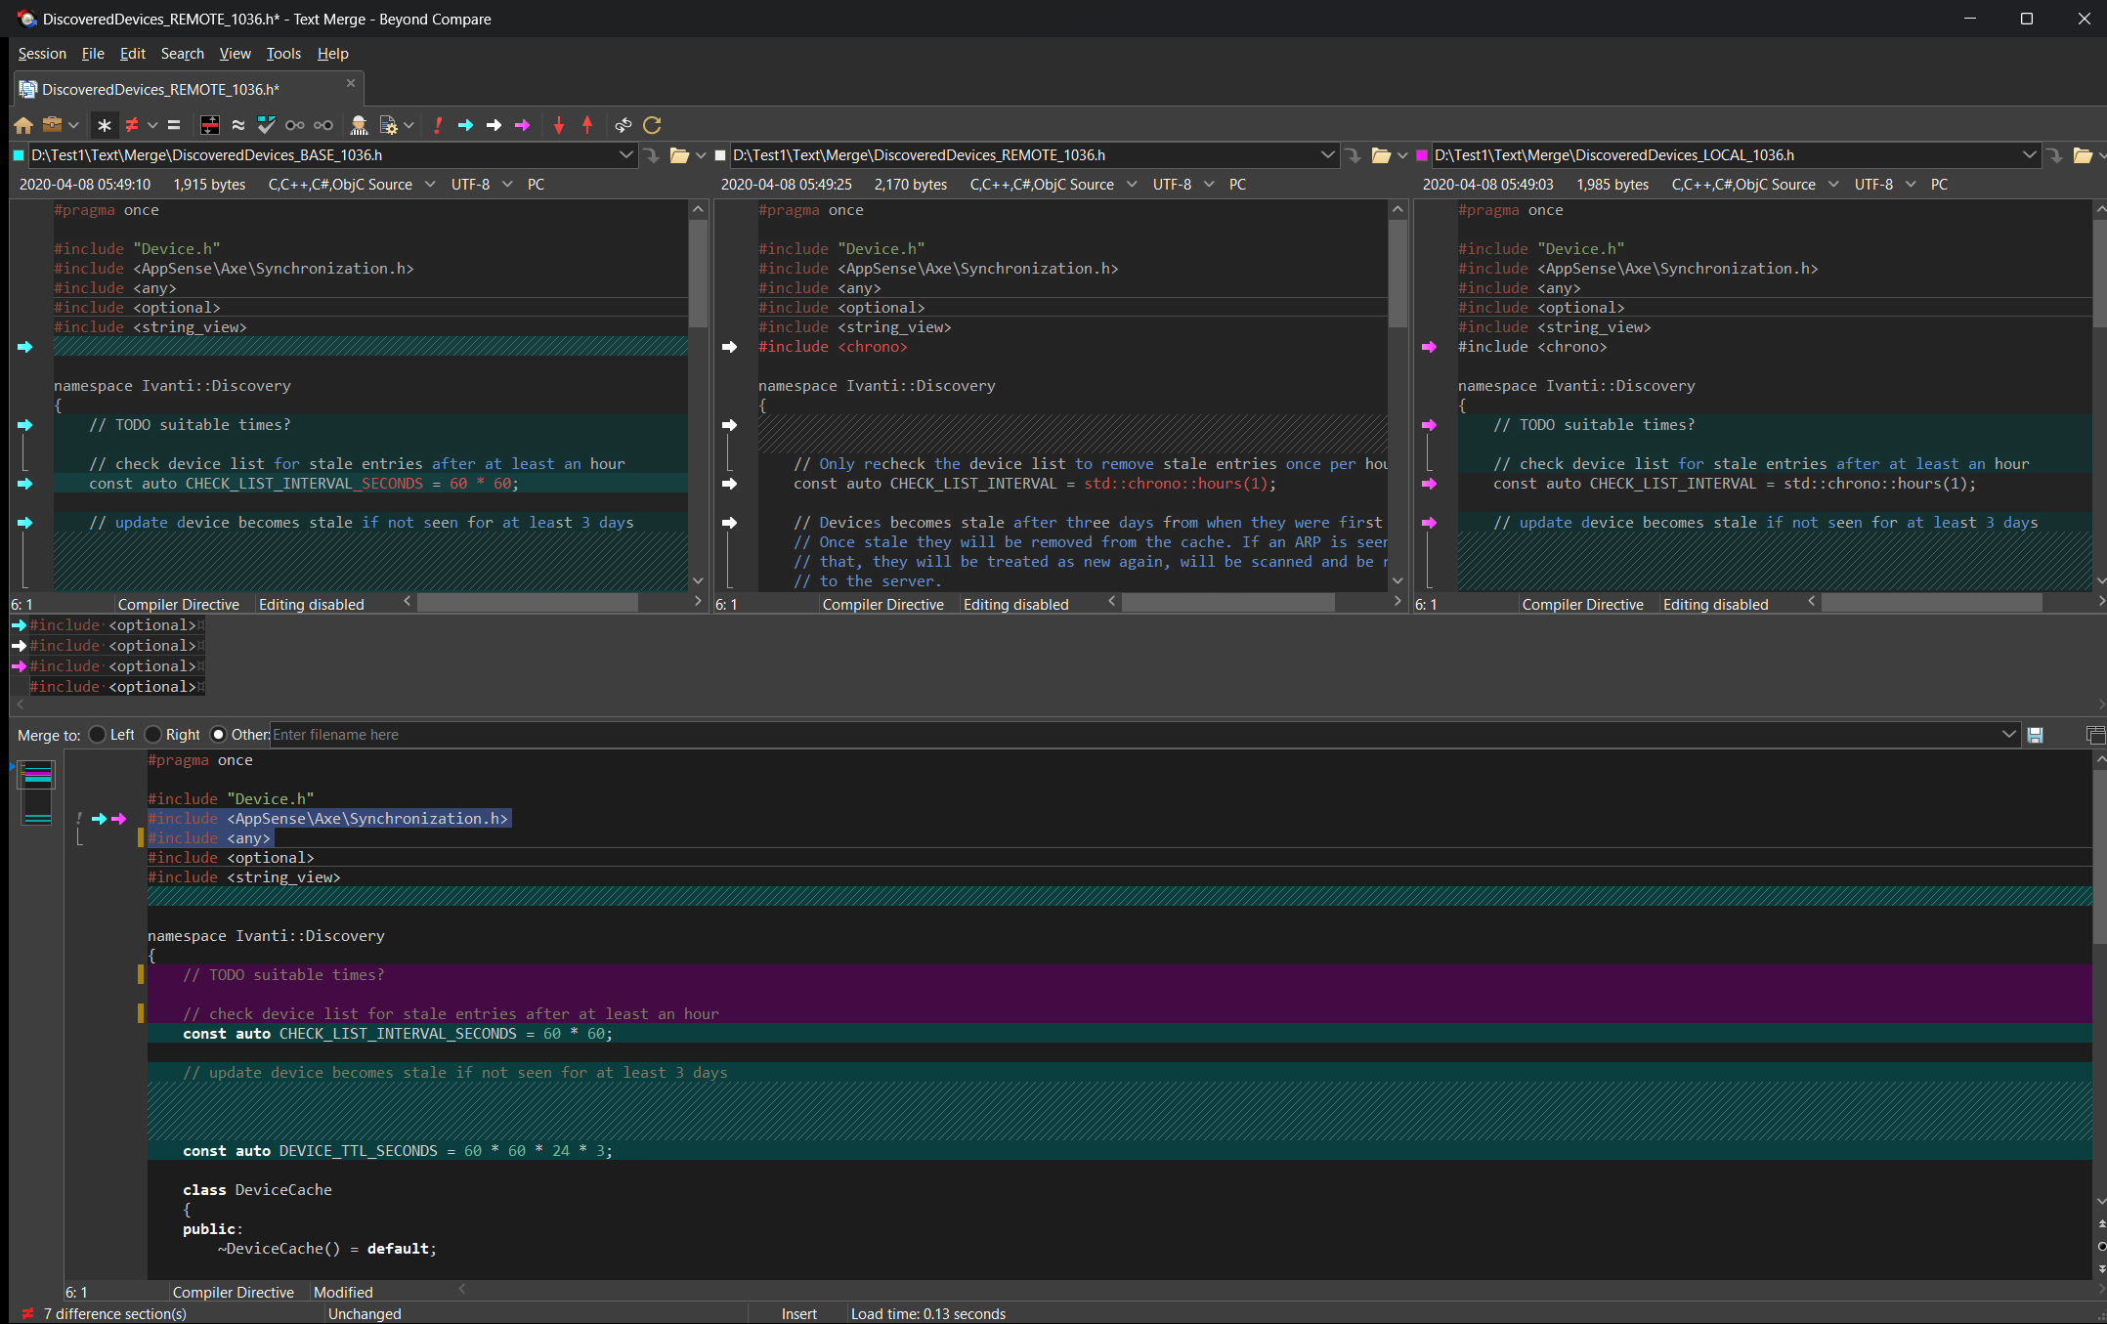Open the File menu
The image size is (2107, 1324).
(x=93, y=54)
